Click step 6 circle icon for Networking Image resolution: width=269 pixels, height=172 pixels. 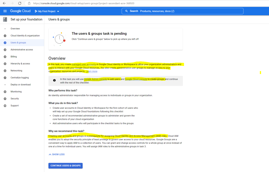click(x=5, y=71)
